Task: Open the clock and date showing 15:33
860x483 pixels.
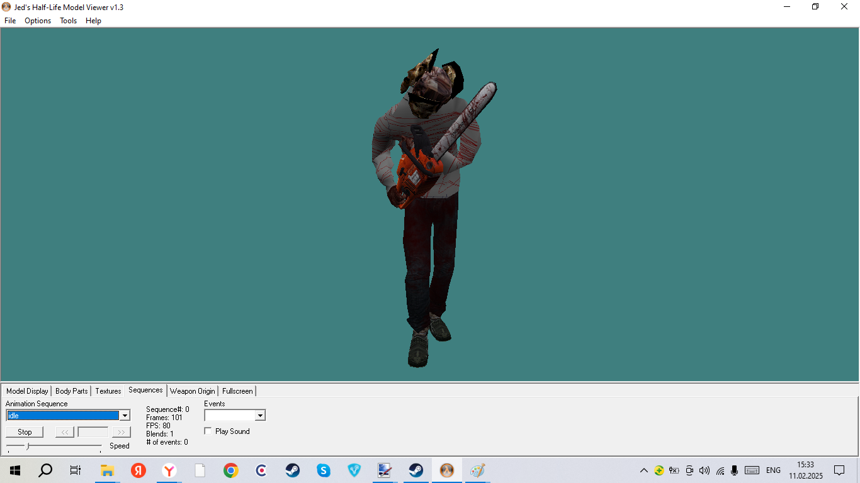Action: pos(805,470)
